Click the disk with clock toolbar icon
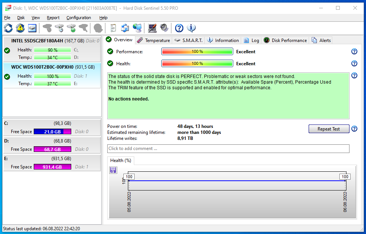366x234 pixels. pos(59,28)
